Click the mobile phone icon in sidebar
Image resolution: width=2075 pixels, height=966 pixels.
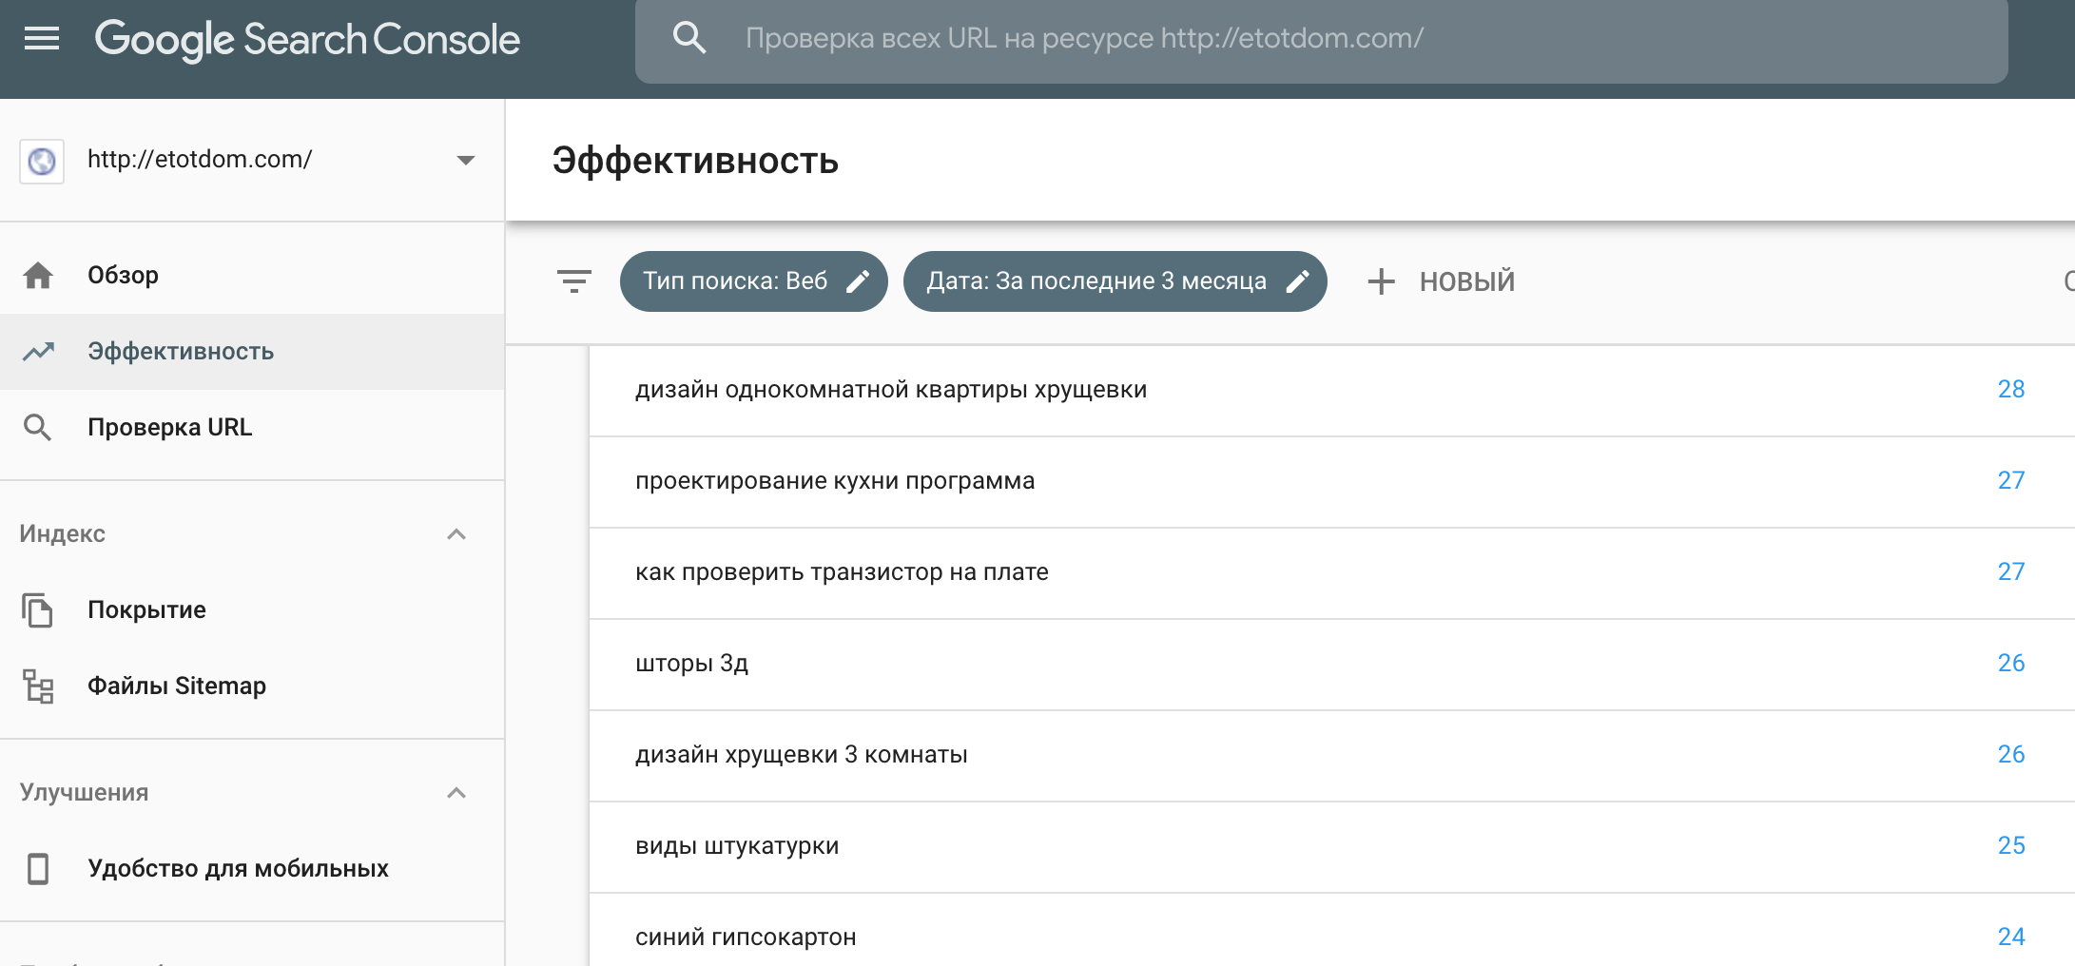click(38, 868)
